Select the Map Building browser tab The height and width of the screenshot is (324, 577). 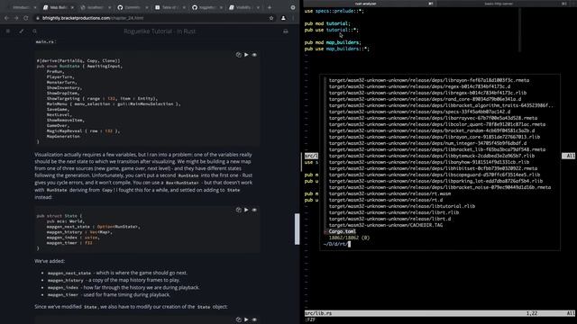[58, 7]
